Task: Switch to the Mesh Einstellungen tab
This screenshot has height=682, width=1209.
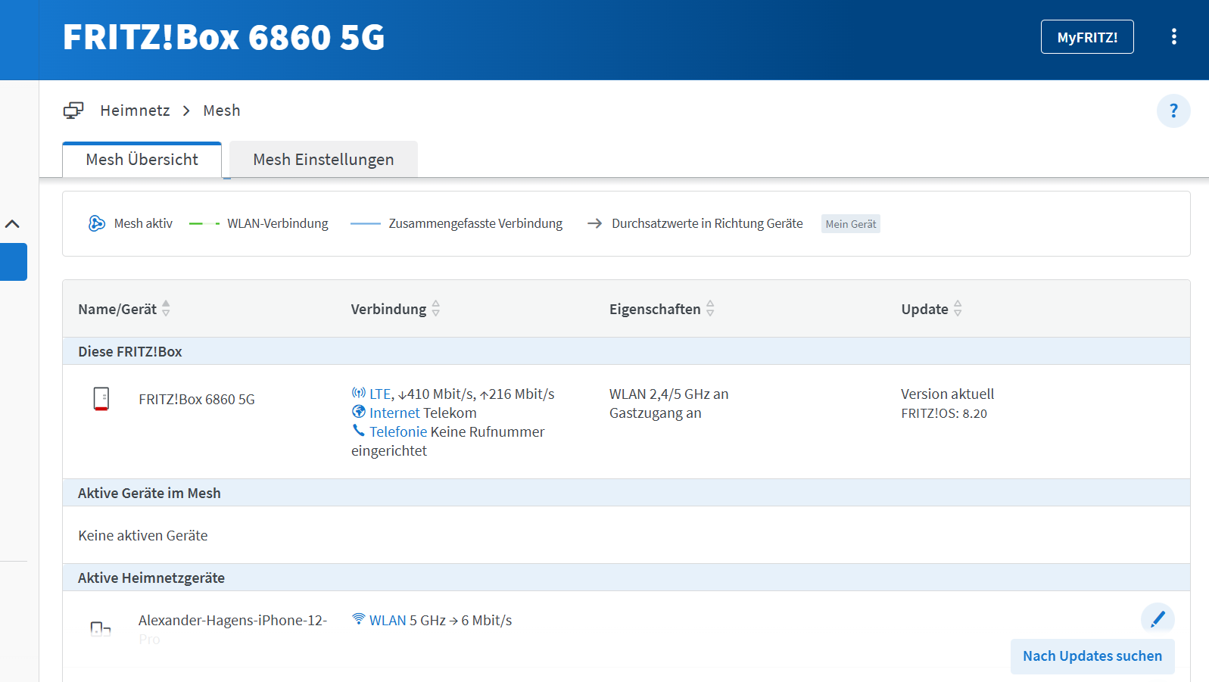Action: coord(323,160)
